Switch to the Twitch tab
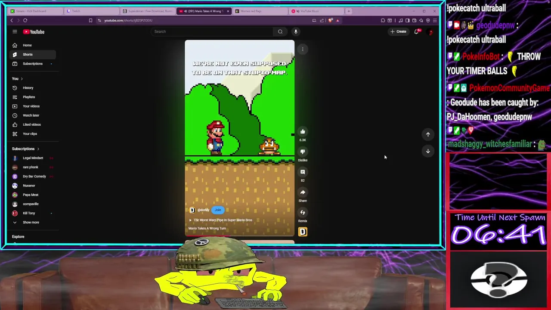Viewport: 551px width, 310px height. point(92,11)
